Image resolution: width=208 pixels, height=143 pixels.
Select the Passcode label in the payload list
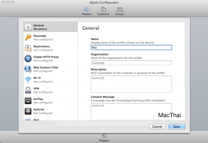pyautogui.click(x=40, y=36)
